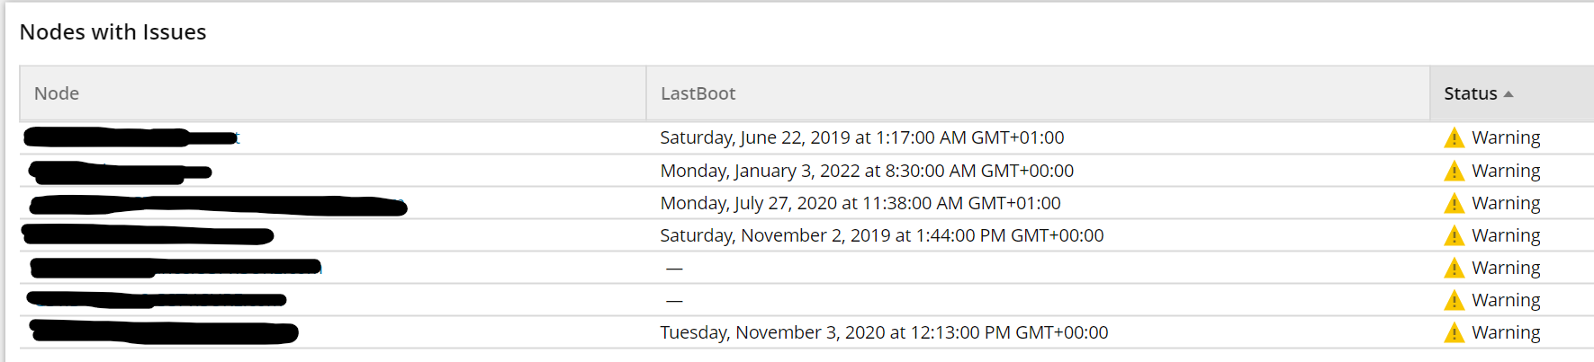Viewport: 1594px width, 362px height.
Task: Sort table by Node column header
Action: tap(57, 93)
